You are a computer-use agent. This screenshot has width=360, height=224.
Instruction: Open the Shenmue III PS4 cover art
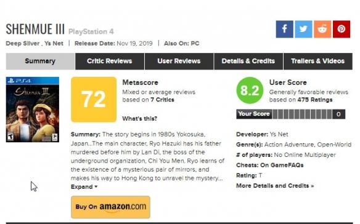33,110
